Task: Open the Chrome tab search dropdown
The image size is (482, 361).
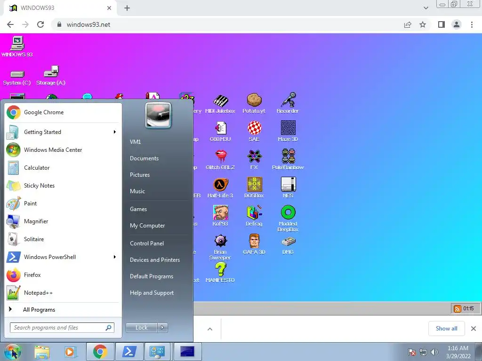Action: point(426,8)
